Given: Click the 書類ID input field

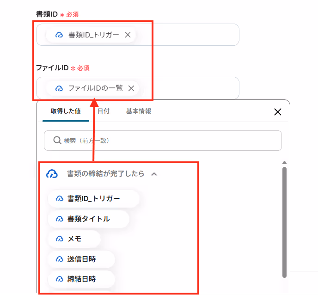Looking at the screenshot, I should pyautogui.click(x=137, y=35).
